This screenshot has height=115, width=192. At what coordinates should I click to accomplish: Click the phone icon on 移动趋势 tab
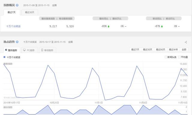[42, 50]
